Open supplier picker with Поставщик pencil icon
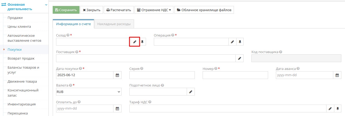 point(239,58)
